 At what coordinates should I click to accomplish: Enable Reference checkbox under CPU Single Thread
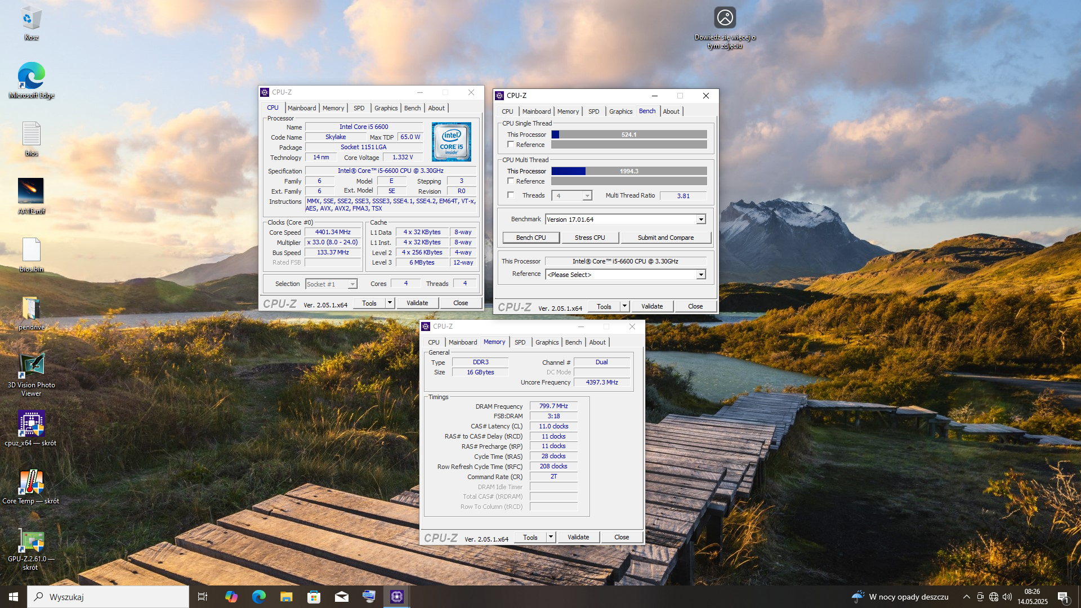pos(511,145)
